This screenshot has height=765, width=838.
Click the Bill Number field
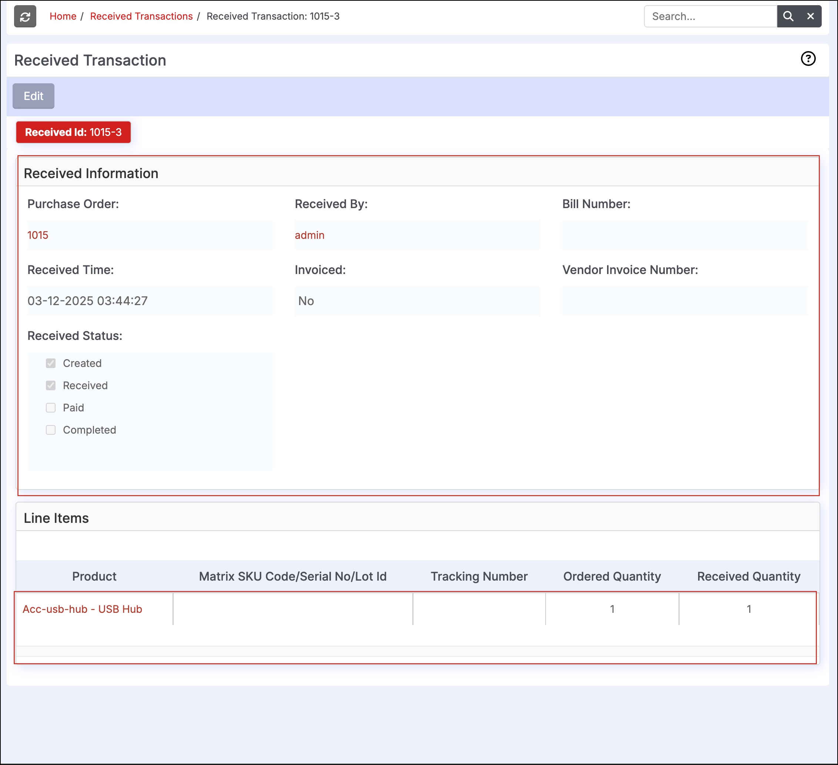tap(685, 235)
